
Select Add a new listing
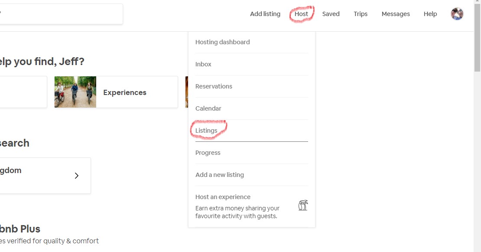tap(219, 174)
